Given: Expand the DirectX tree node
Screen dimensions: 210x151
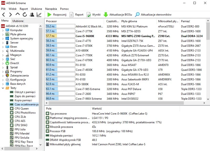Looking at the screenshot, I should [3, 63].
